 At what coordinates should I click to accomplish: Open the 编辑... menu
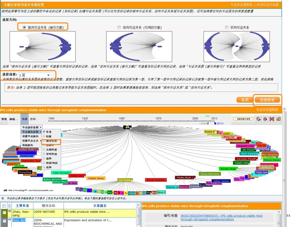(13, 119)
